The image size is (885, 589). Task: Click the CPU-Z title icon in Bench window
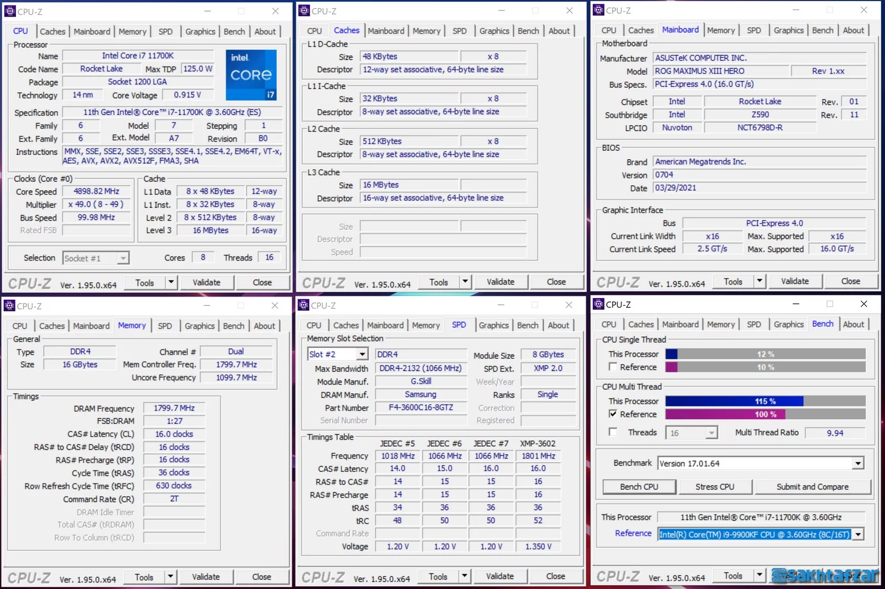[598, 304]
